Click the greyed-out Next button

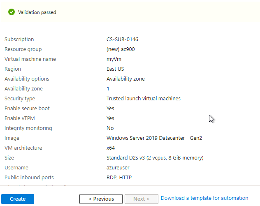coord(141,199)
